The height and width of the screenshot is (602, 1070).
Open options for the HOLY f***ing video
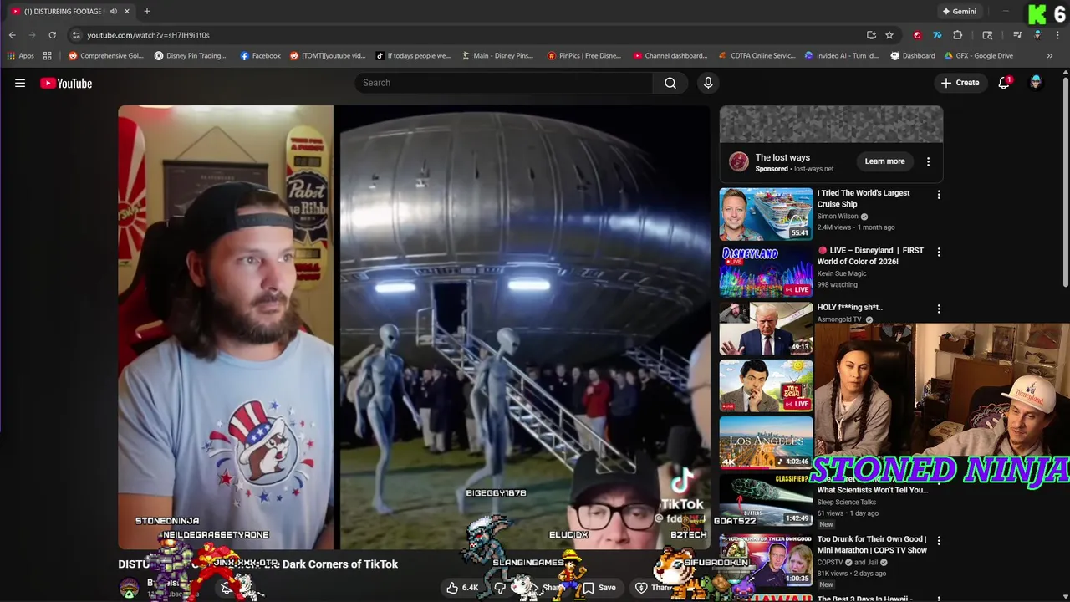pyautogui.click(x=939, y=309)
